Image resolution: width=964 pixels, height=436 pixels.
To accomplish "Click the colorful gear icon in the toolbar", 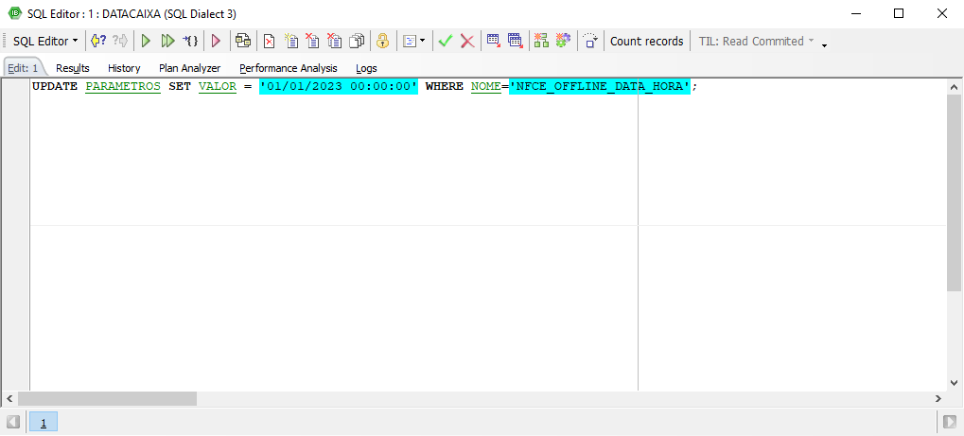I will pos(563,41).
